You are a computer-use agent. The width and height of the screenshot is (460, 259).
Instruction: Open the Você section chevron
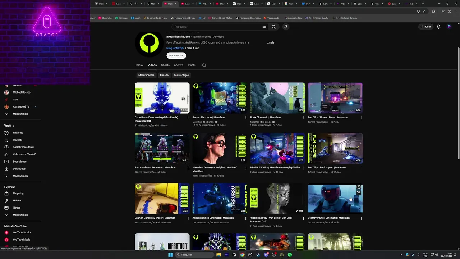[14, 126]
